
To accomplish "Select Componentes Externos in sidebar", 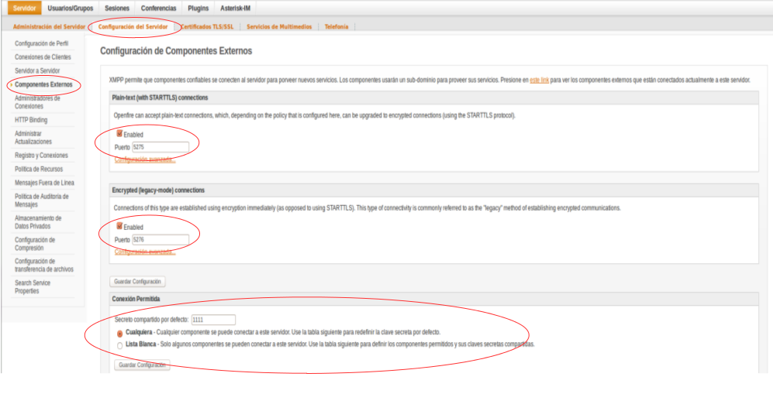I will click(x=43, y=84).
